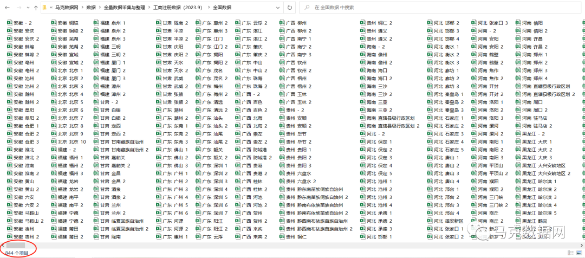This screenshot has height=258, width=585.
Task: Switch to details view in status bar
Action: click(570, 253)
